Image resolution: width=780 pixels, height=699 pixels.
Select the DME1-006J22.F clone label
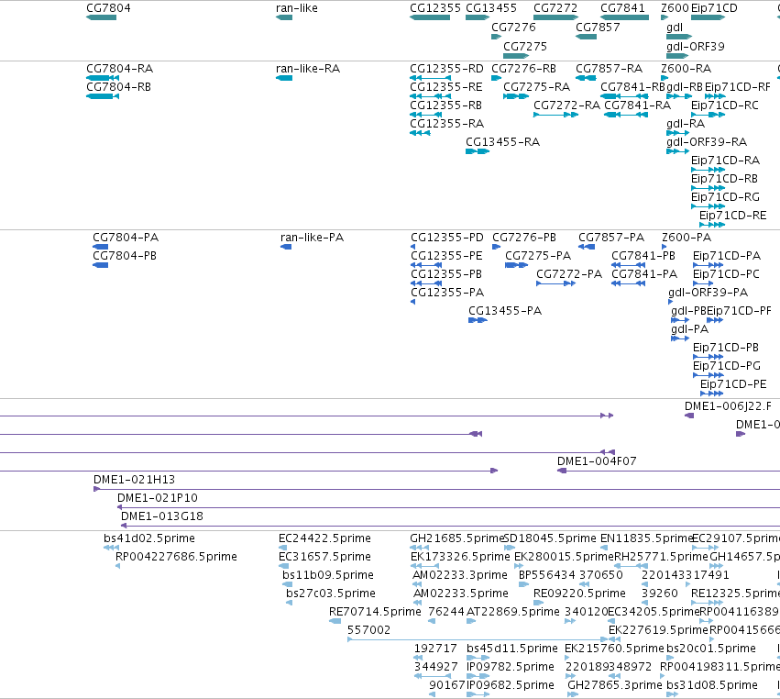728,406
